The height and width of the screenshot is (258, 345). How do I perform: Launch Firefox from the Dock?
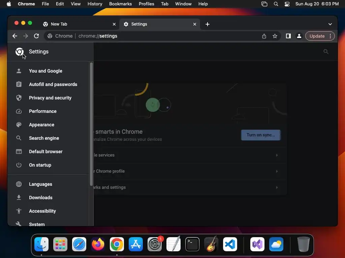(98, 244)
